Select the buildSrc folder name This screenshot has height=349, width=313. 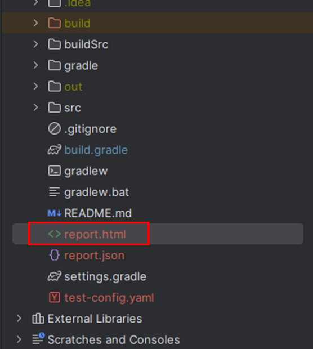[x=86, y=44]
